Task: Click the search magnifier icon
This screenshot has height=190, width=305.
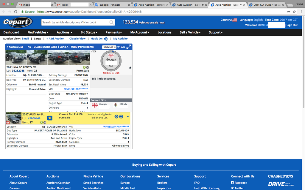Action: pos(111,23)
